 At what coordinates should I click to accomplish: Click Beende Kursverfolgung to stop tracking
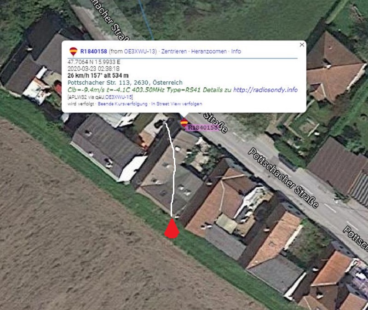[x=122, y=104]
